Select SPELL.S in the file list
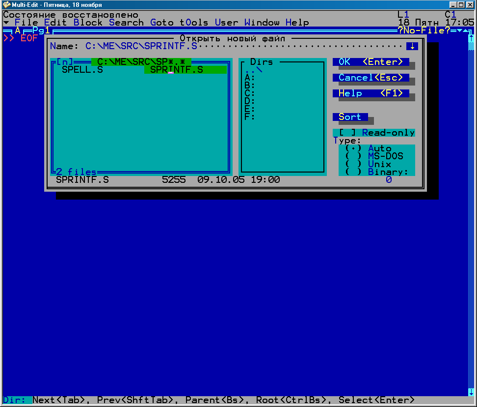 82,70
